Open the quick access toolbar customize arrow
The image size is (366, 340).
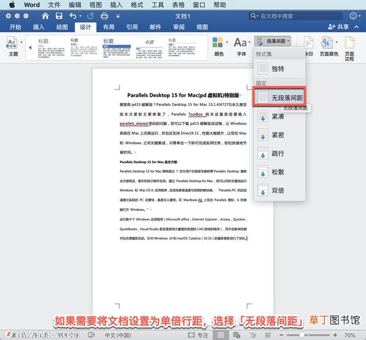(118, 16)
